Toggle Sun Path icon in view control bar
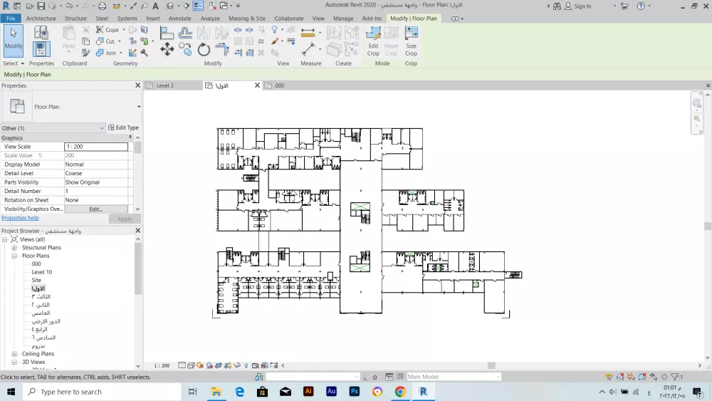The image size is (712, 401). (x=200, y=365)
